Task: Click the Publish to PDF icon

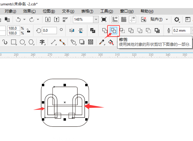Action: point(65,19)
